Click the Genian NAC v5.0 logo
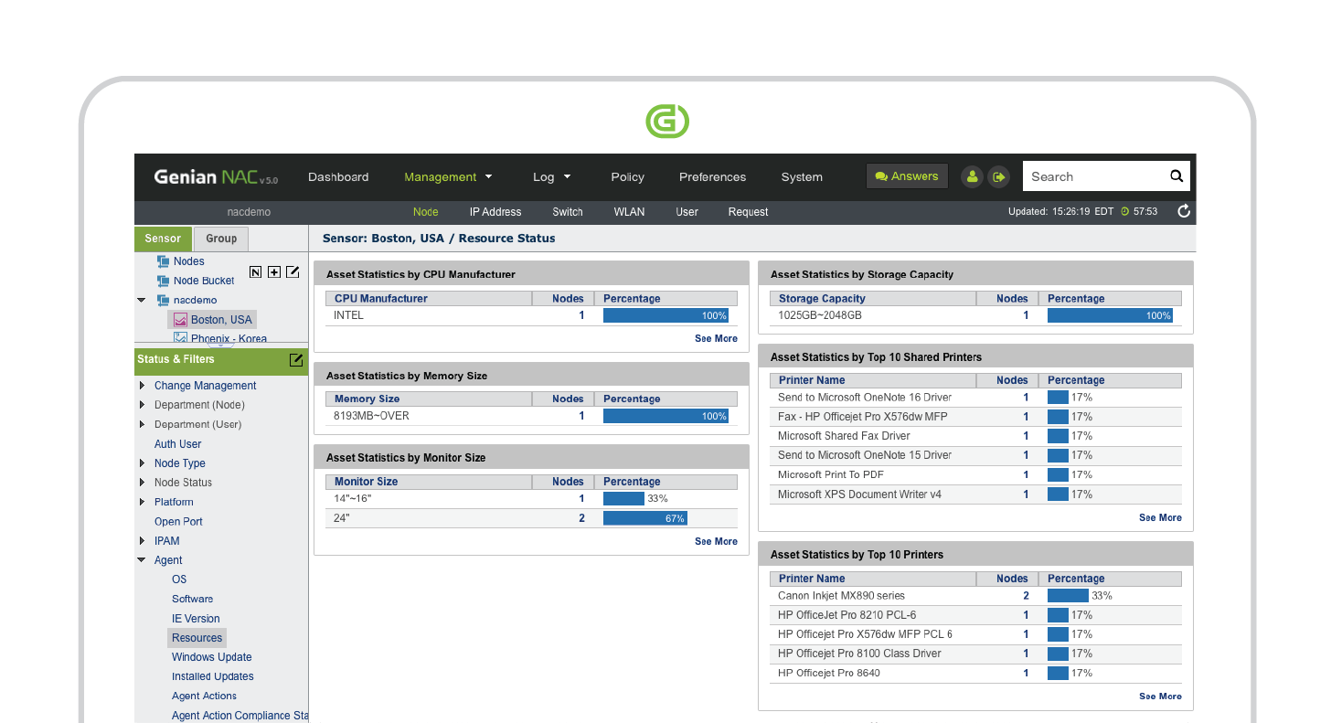 pyautogui.click(x=216, y=177)
